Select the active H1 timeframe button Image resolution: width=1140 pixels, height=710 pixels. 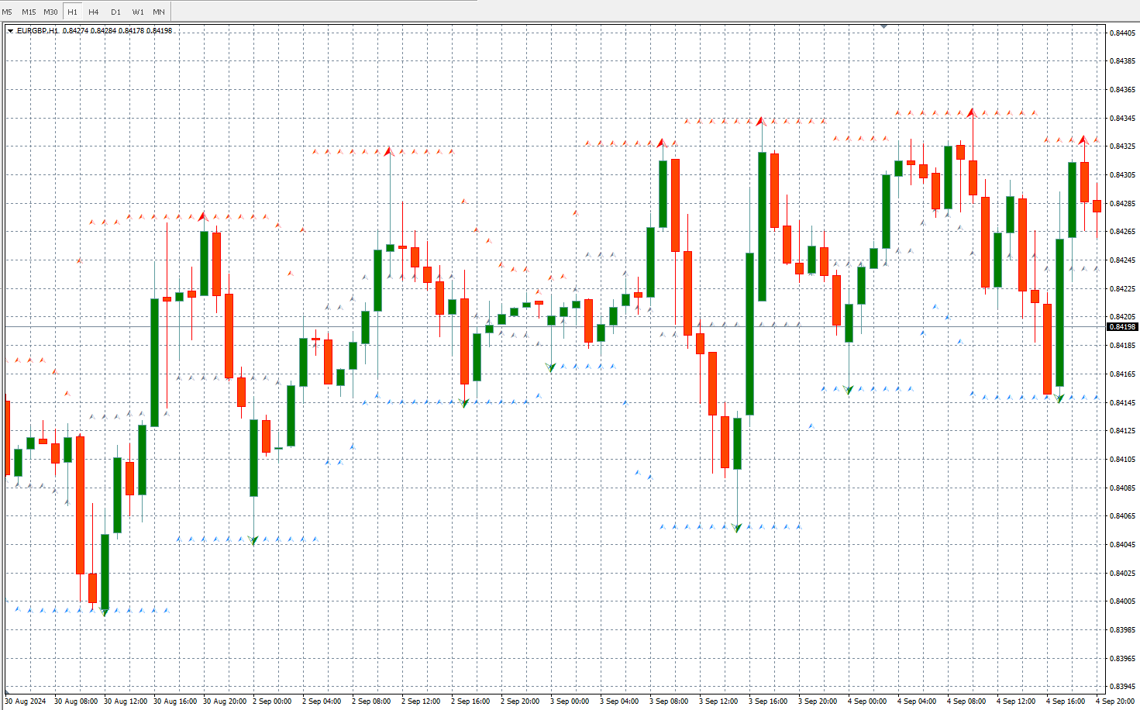73,12
